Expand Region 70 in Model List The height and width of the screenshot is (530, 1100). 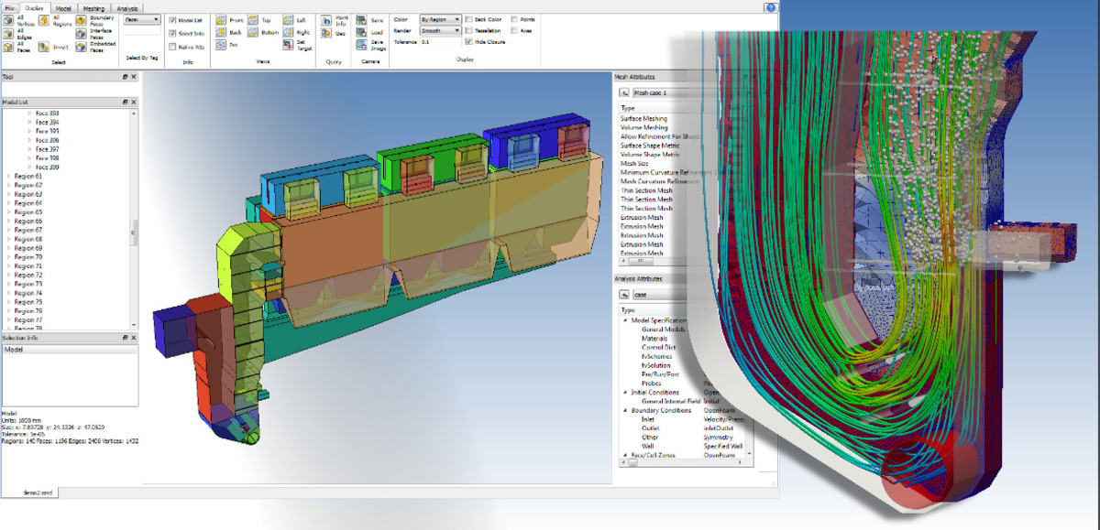coord(9,257)
